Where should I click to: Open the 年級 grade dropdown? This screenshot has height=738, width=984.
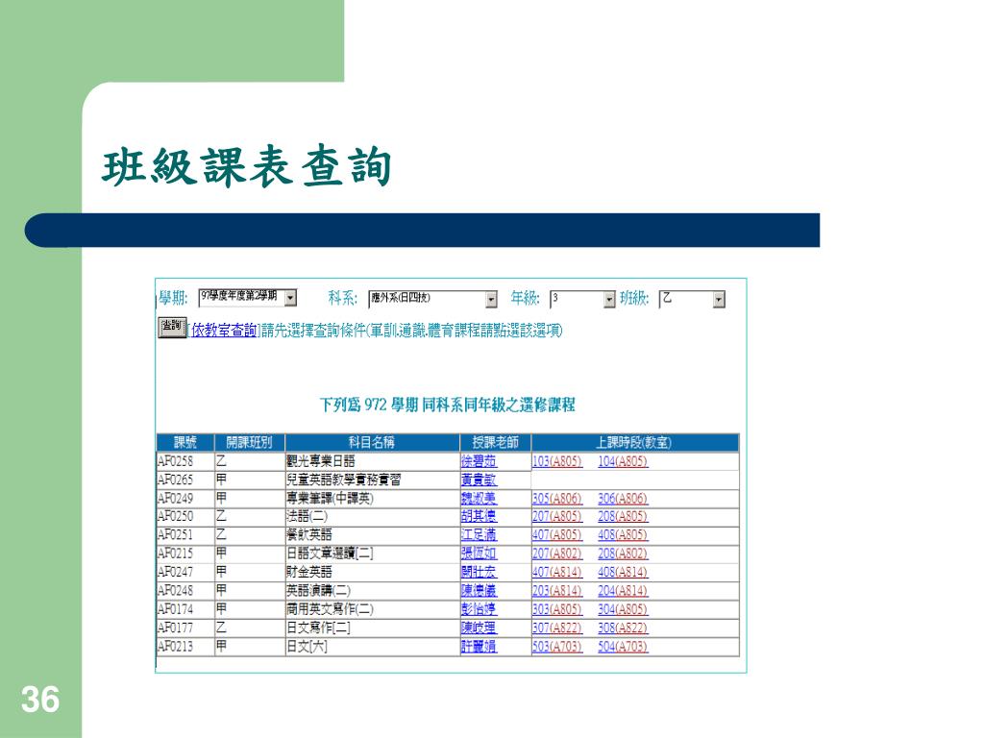coord(582,299)
